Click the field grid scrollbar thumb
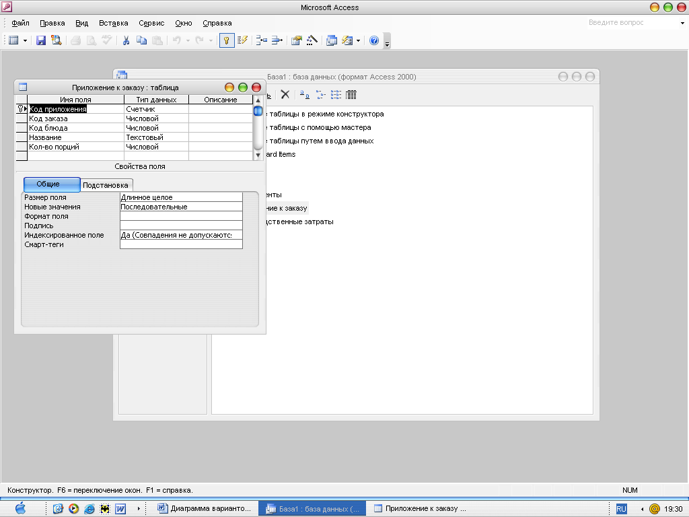689x517 pixels. click(x=258, y=111)
